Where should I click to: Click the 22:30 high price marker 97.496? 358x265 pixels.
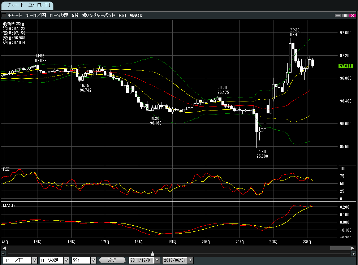[x=295, y=32]
